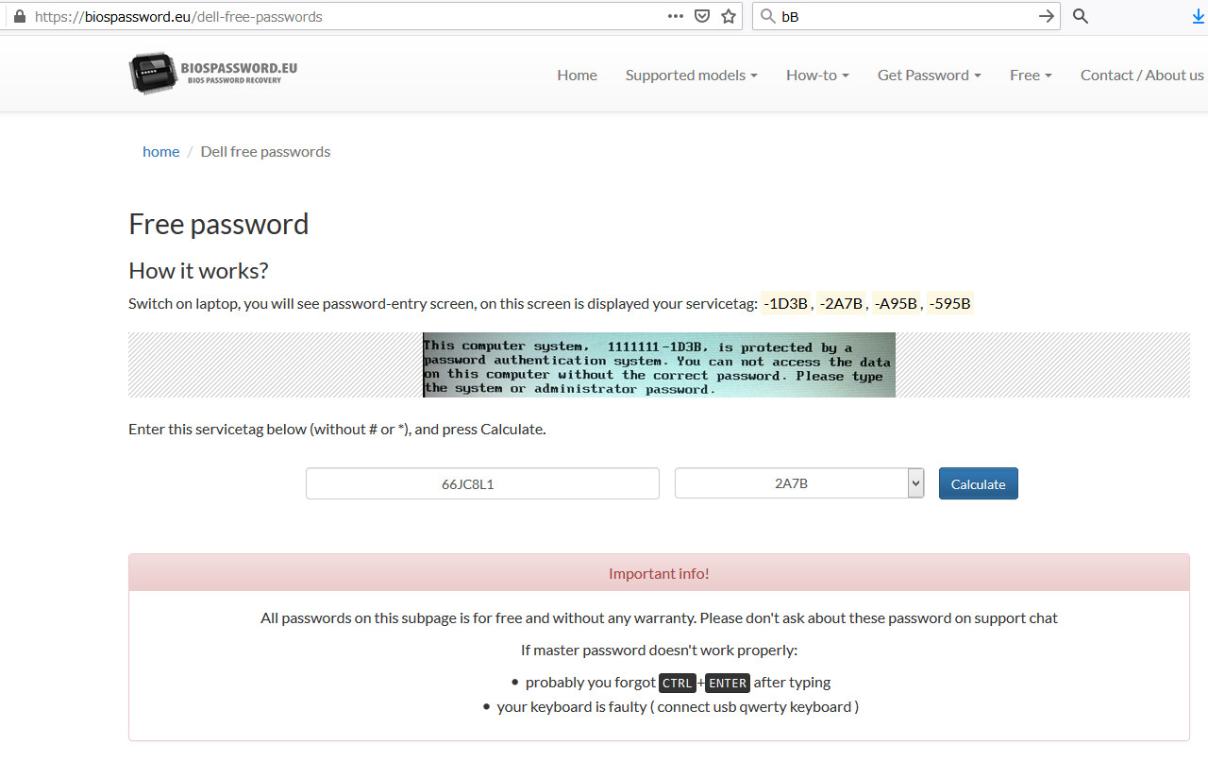
Task: Click the -2A7B servicetag code
Action: coord(841,303)
